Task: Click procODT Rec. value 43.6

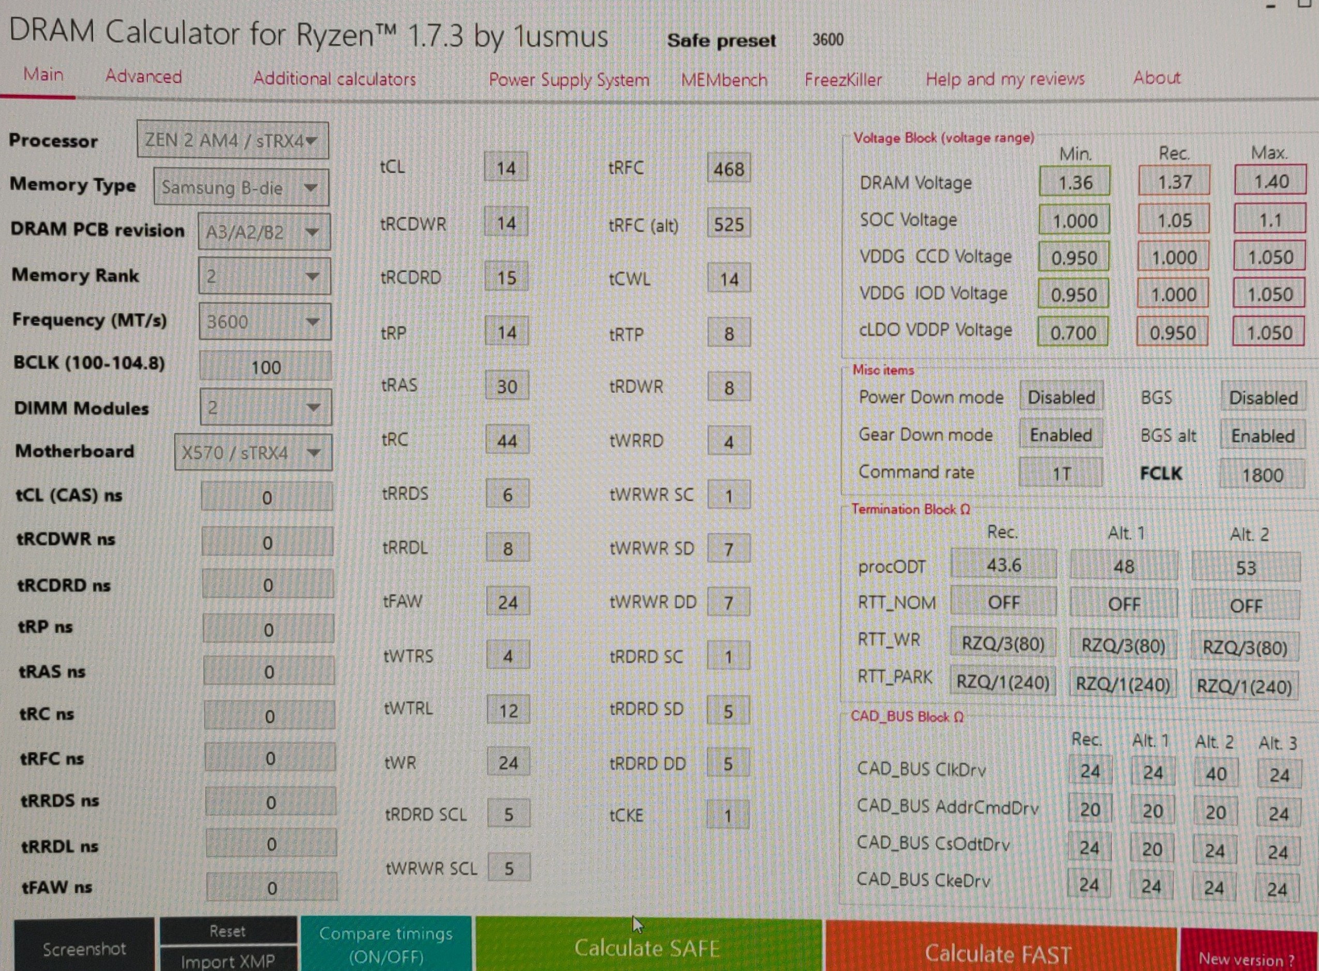Action: tap(1003, 564)
